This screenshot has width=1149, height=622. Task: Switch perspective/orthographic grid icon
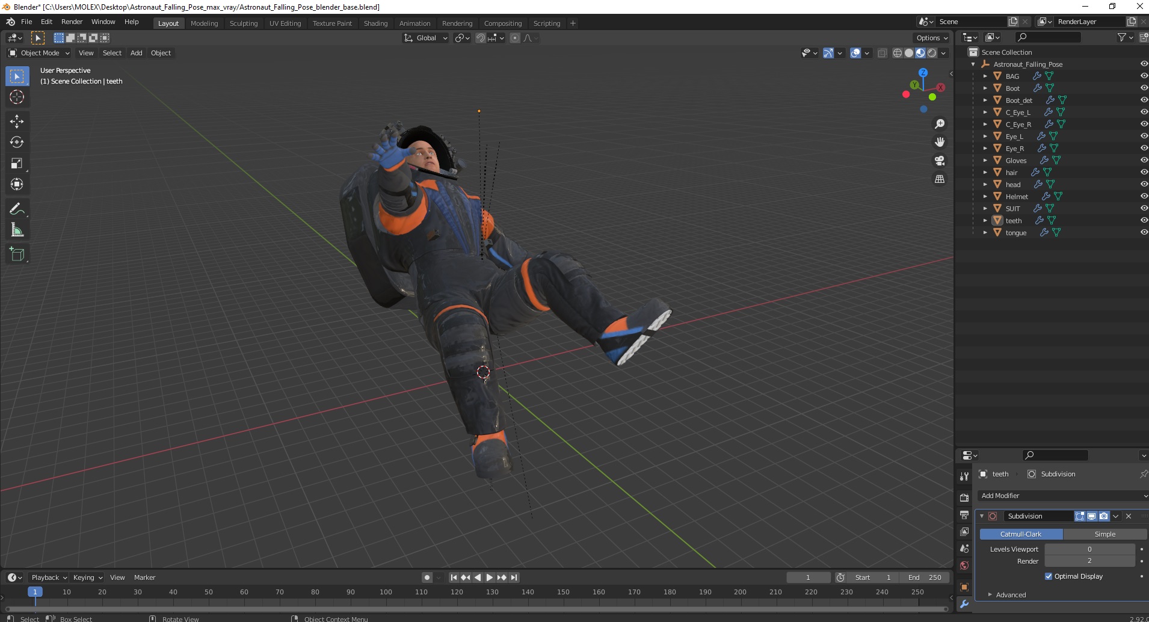click(x=939, y=179)
